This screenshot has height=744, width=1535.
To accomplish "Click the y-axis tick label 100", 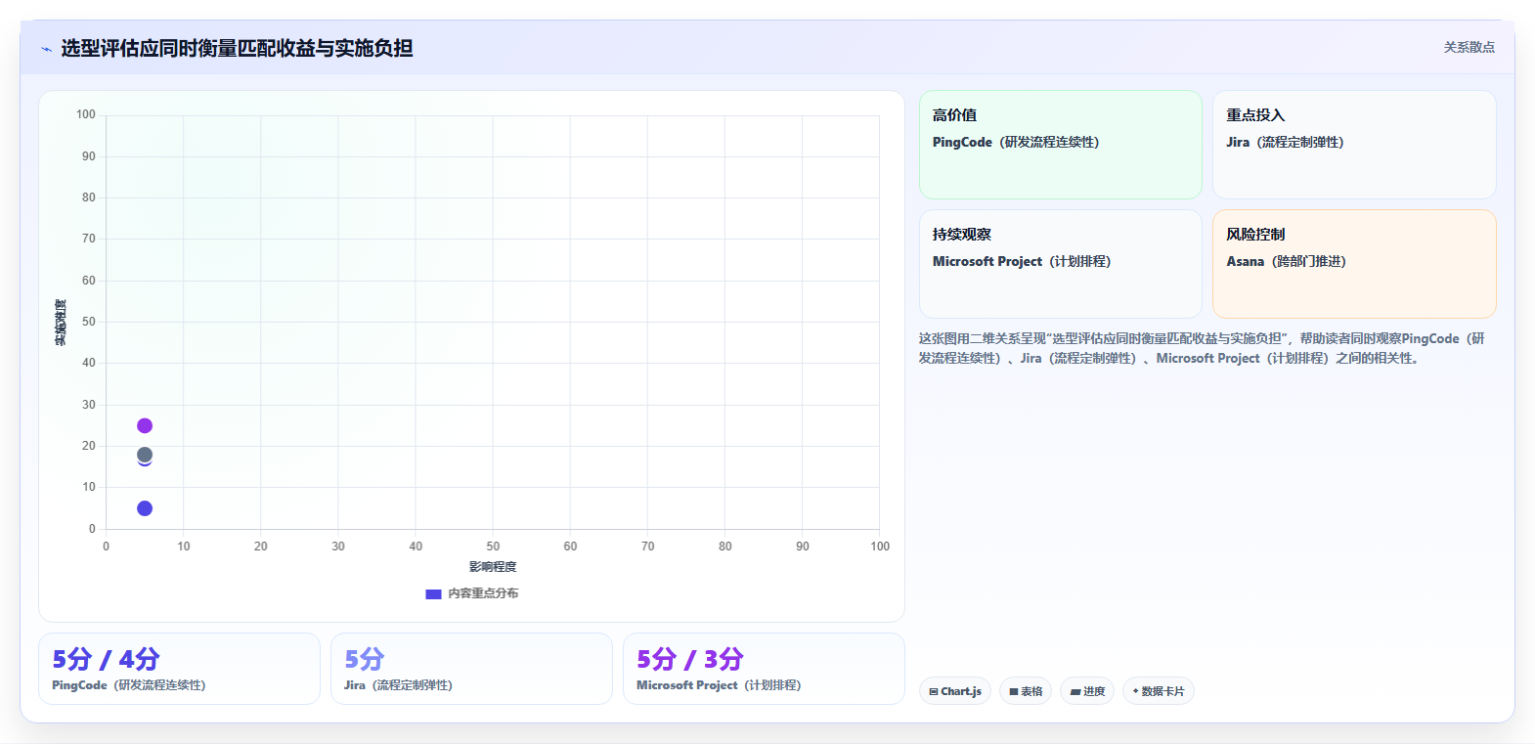I will pos(86,114).
